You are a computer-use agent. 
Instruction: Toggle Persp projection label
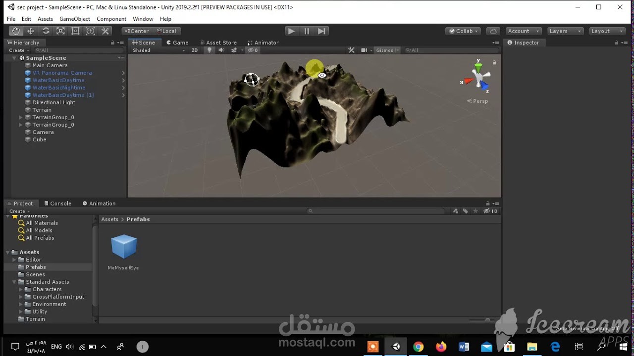click(477, 101)
